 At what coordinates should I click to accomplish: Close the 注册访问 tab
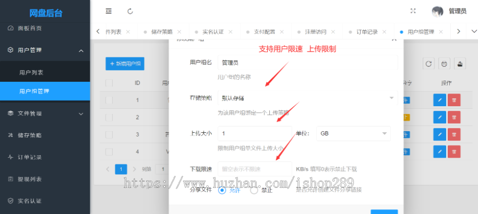pyautogui.click(x=333, y=32)
